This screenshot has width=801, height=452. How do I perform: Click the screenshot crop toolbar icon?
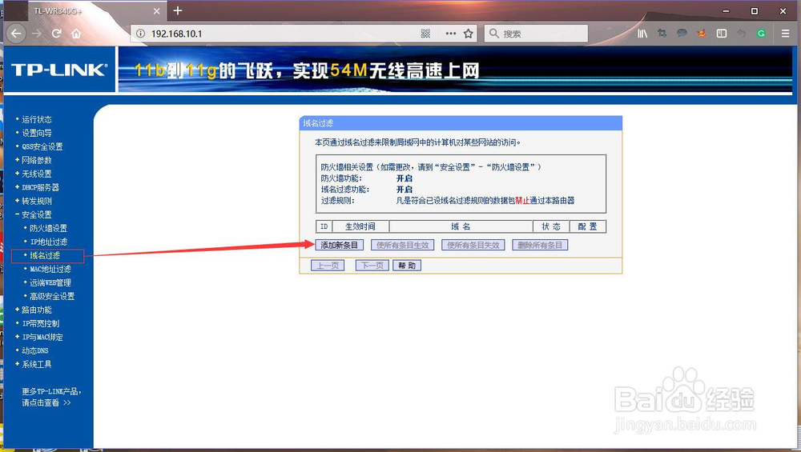662,34
